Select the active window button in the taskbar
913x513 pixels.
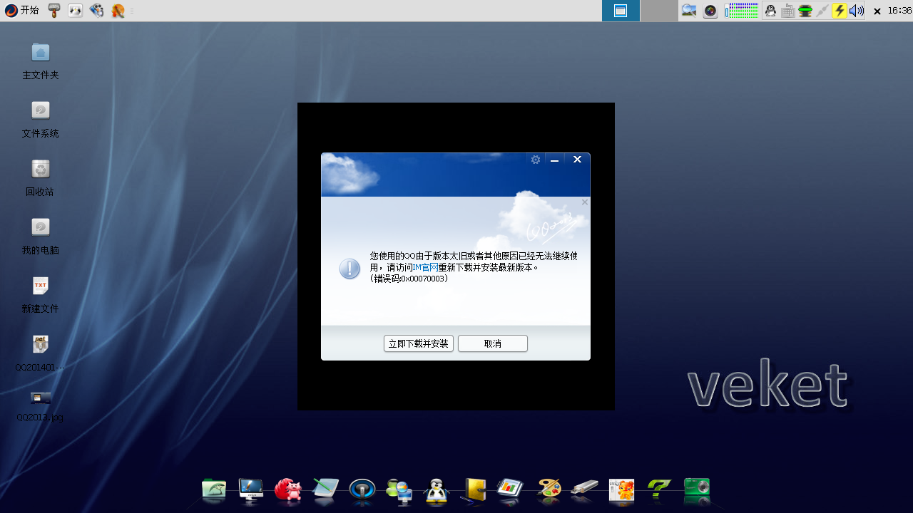[621, 11]
